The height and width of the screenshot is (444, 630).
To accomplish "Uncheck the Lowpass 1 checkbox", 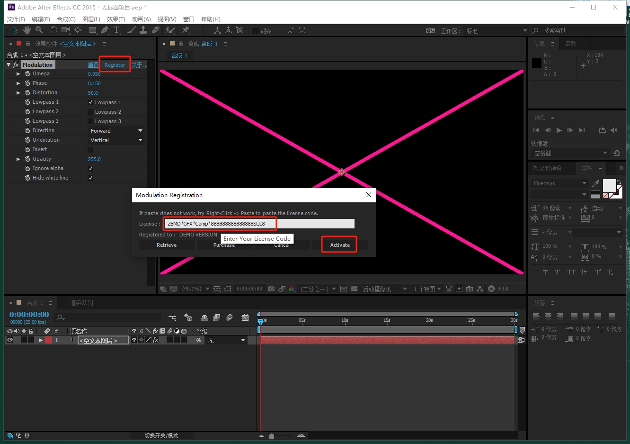I will click(x=90, y=102).
